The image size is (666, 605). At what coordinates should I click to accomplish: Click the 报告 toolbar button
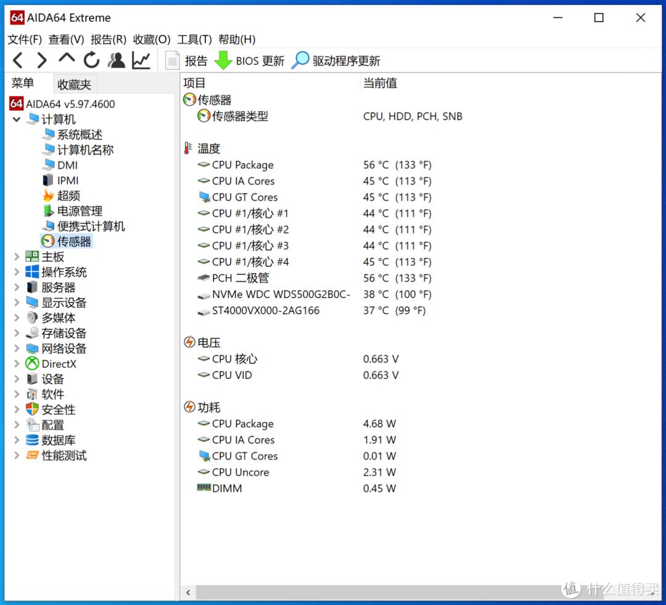[x=187, y=61]
